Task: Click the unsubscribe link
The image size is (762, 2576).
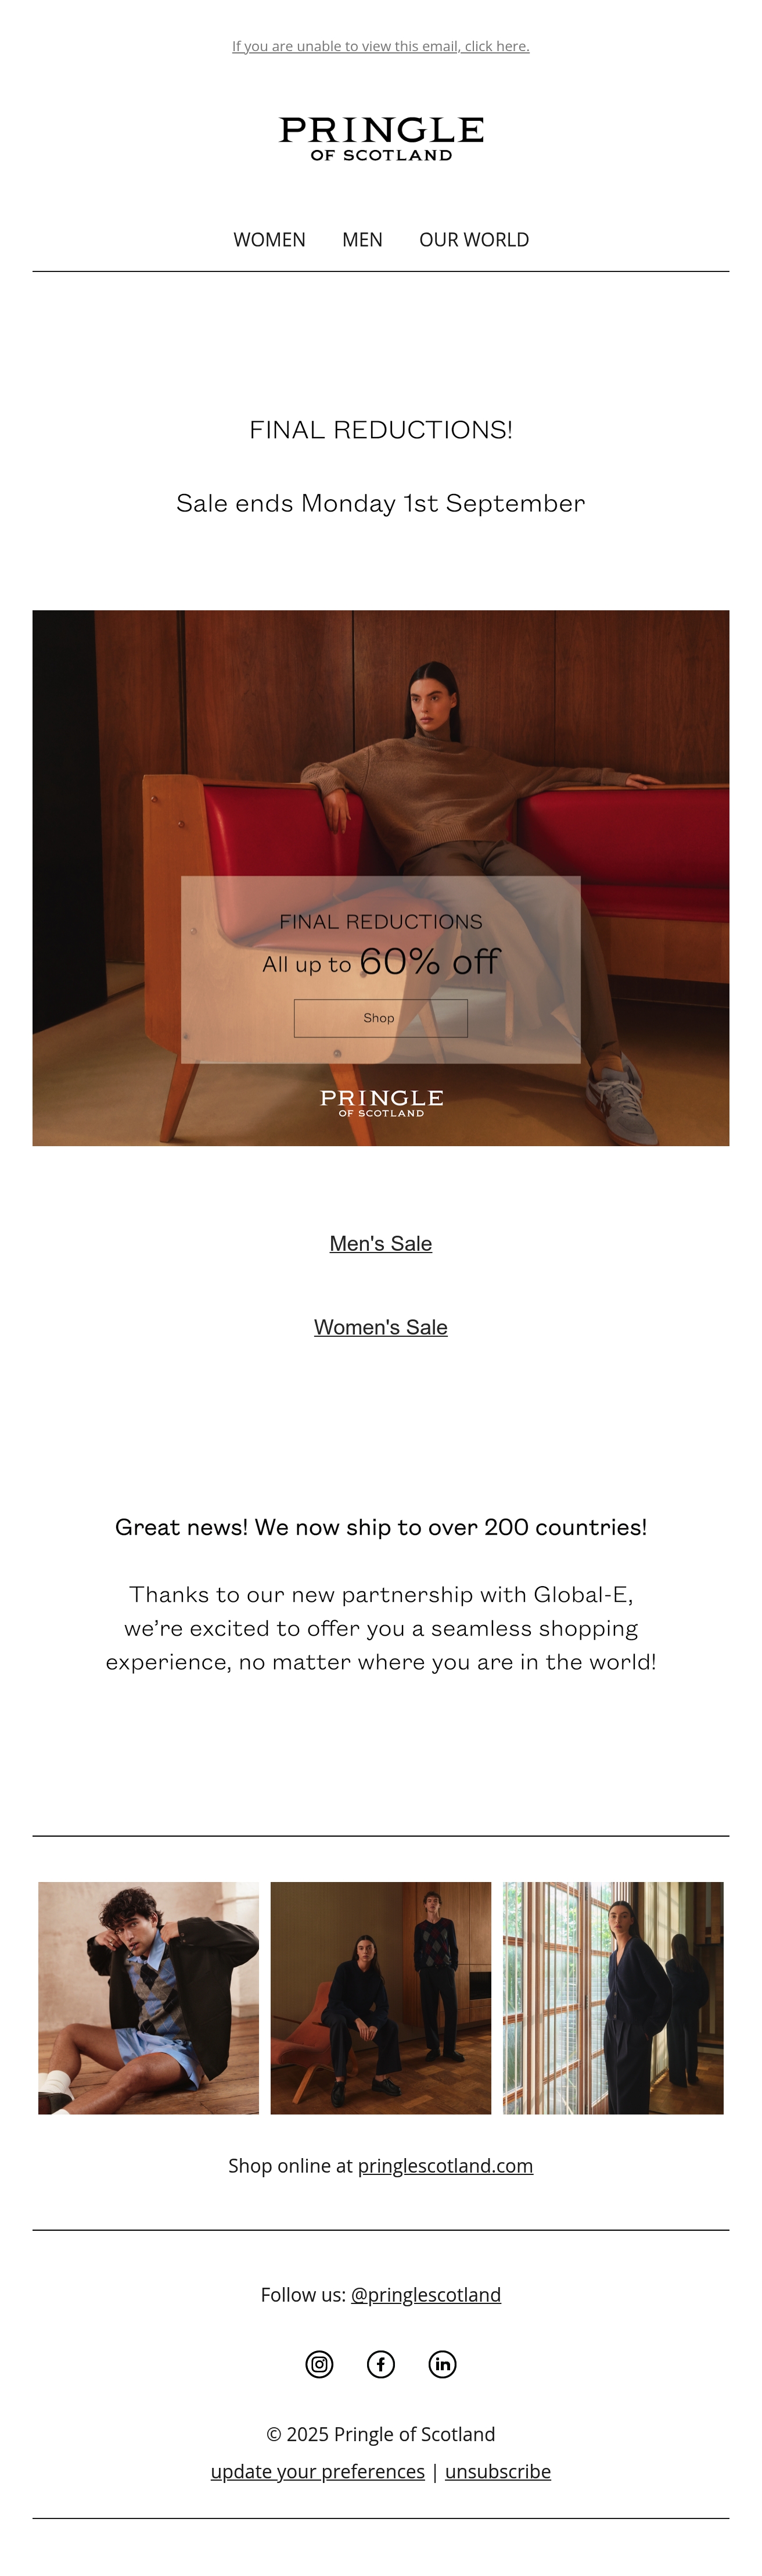Action: [497, 2471]
